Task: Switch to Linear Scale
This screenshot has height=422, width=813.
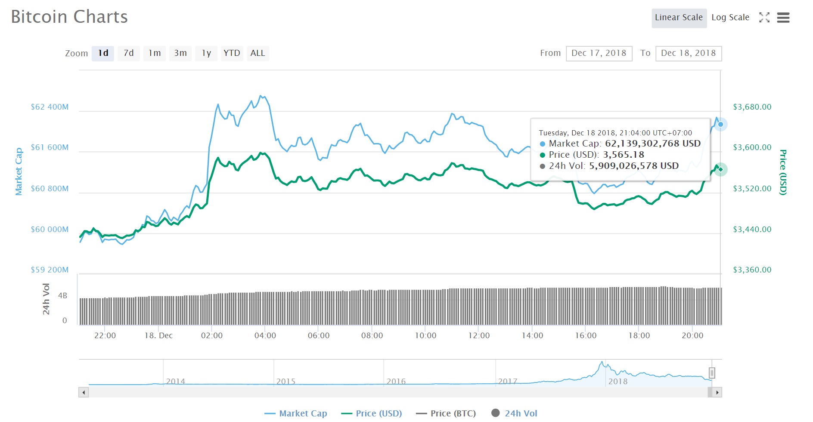Action: (679, 18)
